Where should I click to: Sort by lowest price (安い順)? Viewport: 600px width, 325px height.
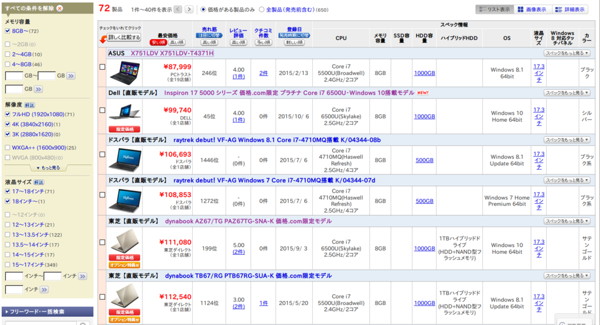pos(158,42)
